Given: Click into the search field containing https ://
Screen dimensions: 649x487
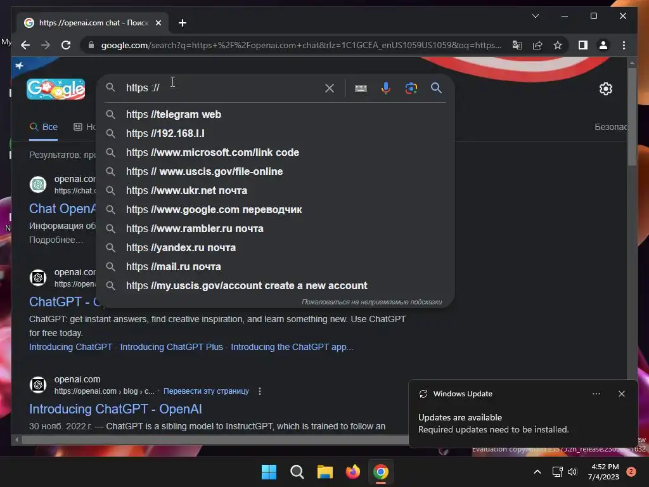Looking at the screenshot, I should (x=221, y=88).
